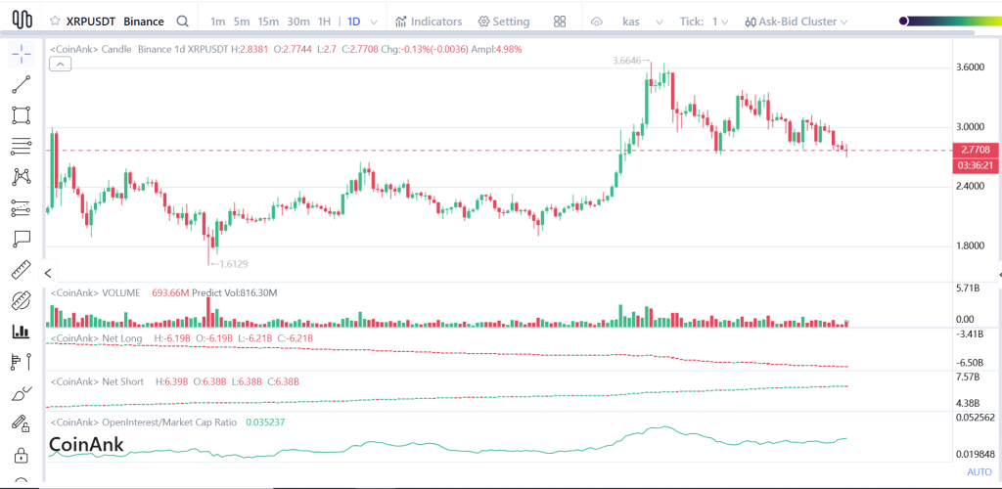Select the Fibonacci retracement tool
Viewport: 1002px width, 489px height.
pos(22,207)
